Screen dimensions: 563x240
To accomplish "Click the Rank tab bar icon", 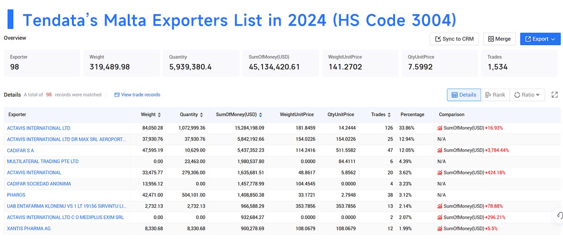I will 488,95.
